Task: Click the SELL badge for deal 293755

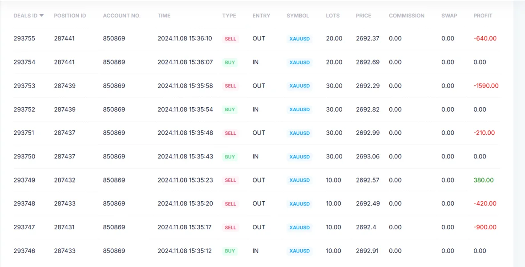Action: click(x=230, y=39)
